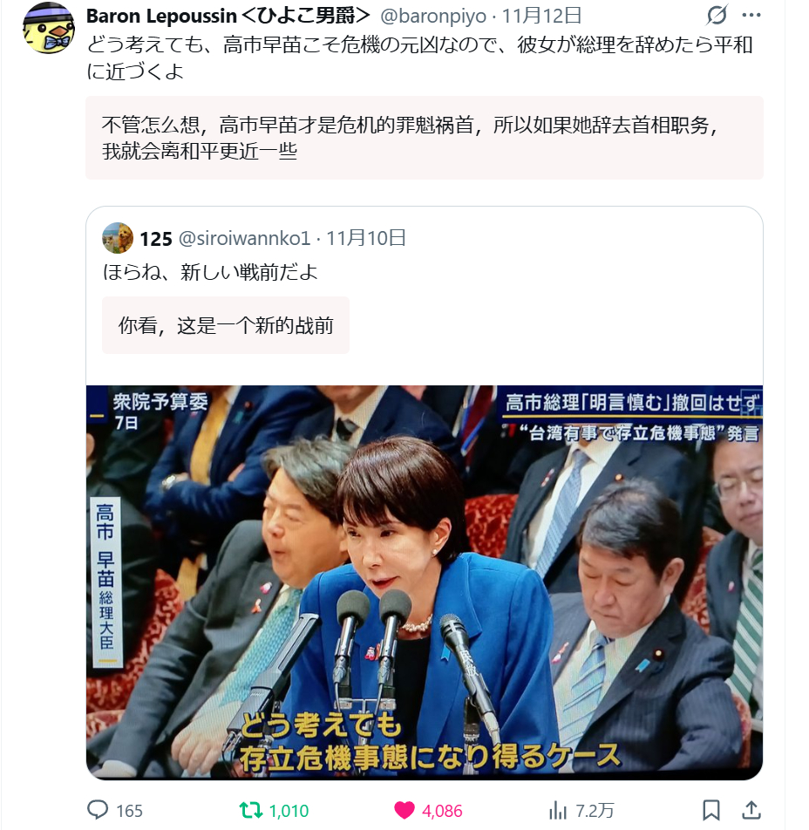Bookmark this post

point(711,811)
